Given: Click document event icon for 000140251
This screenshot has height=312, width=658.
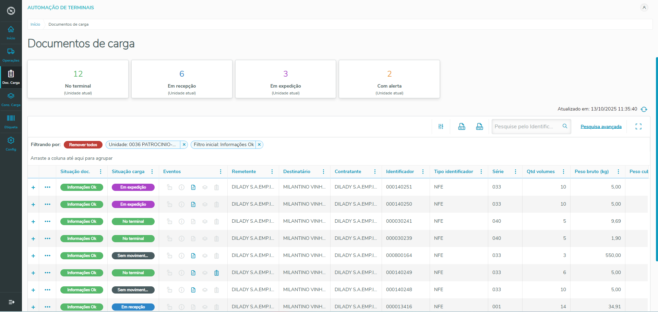Looking at the screenshot, I should [193, 187].
